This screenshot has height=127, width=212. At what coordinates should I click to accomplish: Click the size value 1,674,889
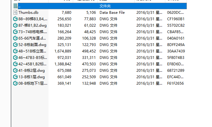[62, 51]
